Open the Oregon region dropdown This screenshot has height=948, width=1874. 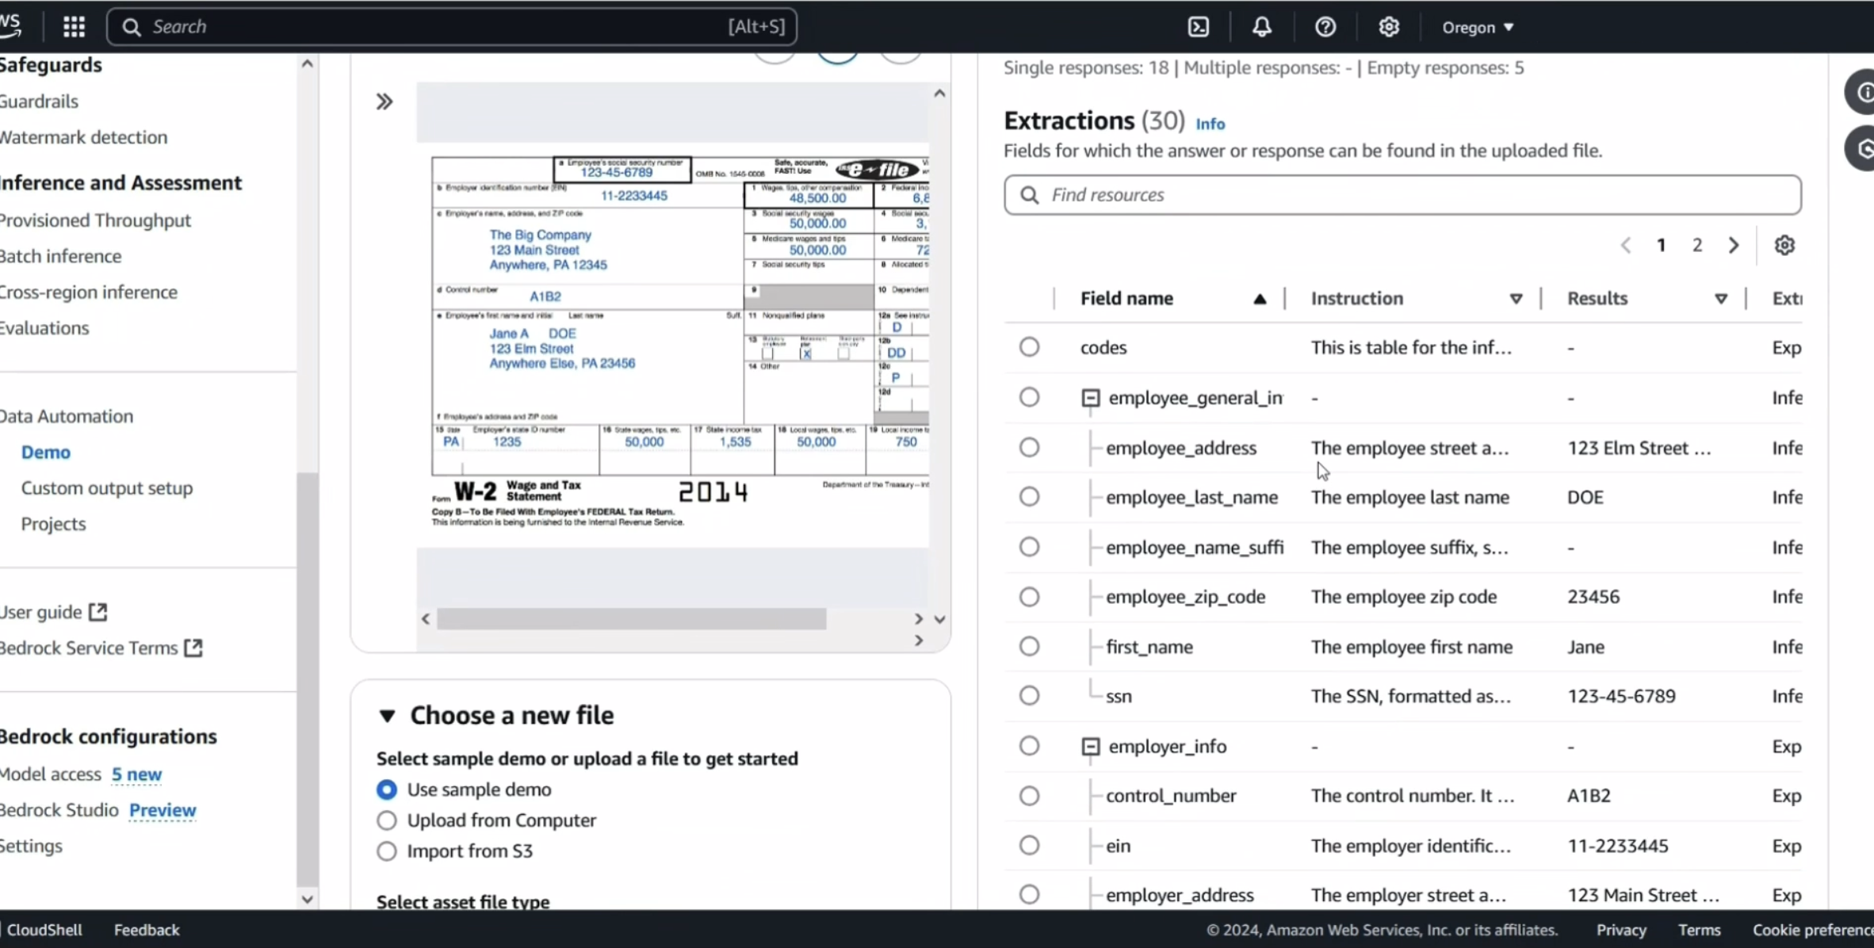click(x=1478, y=27)
